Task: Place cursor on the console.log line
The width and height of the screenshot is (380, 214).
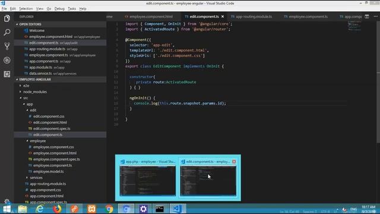Action: [180, 103]
